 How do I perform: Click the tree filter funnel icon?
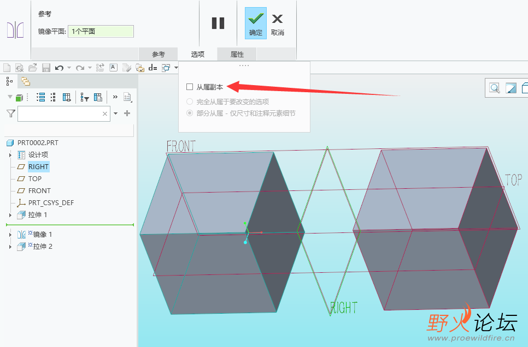click(x=85, y=98)
